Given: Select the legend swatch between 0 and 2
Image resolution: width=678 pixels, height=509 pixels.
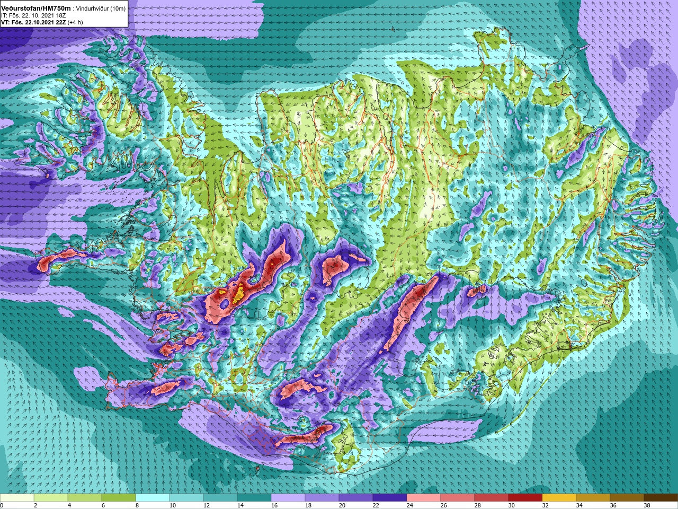Looking at the screenshot, I should pos(17,497).
